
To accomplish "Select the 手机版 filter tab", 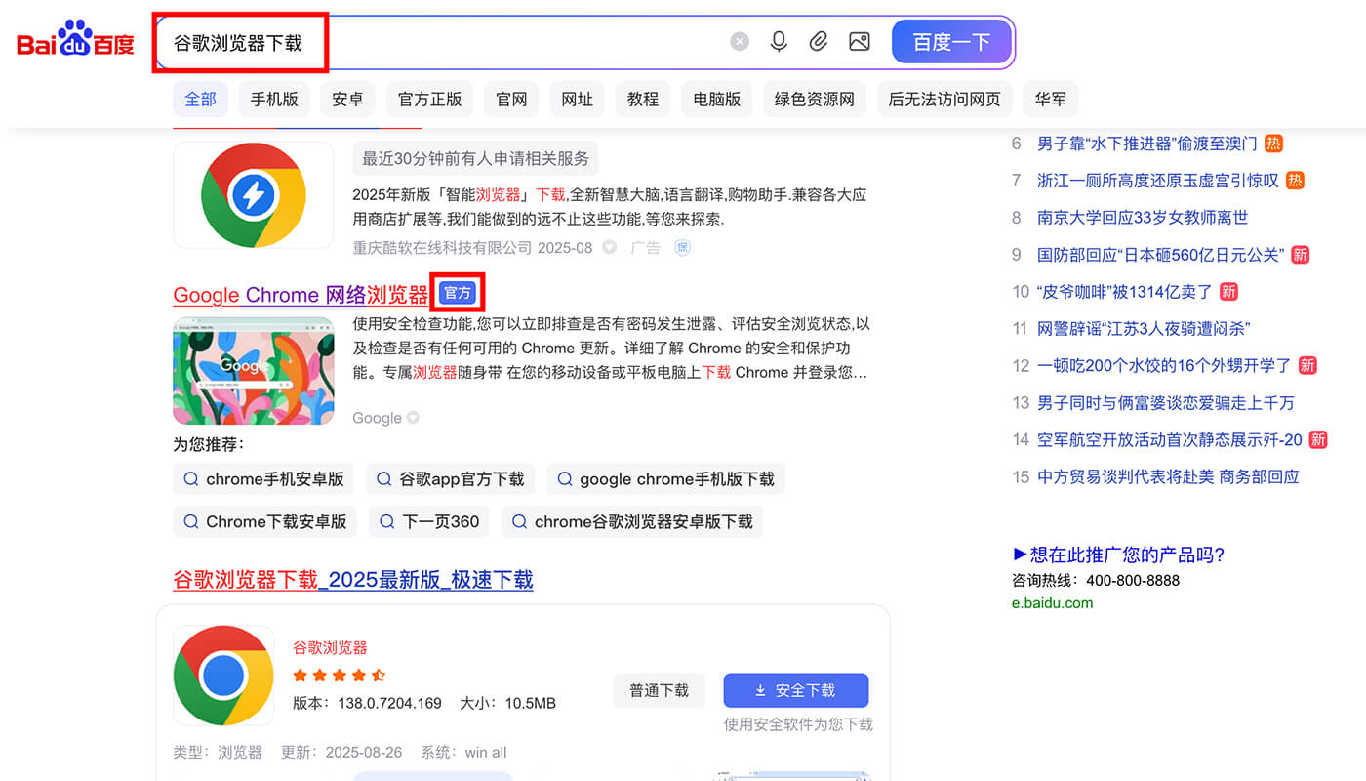I will tap(274, 99).
